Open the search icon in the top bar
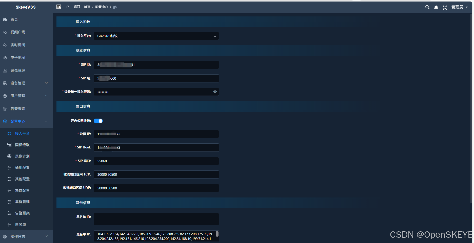The image size is (474, 243). pos(427,7)
